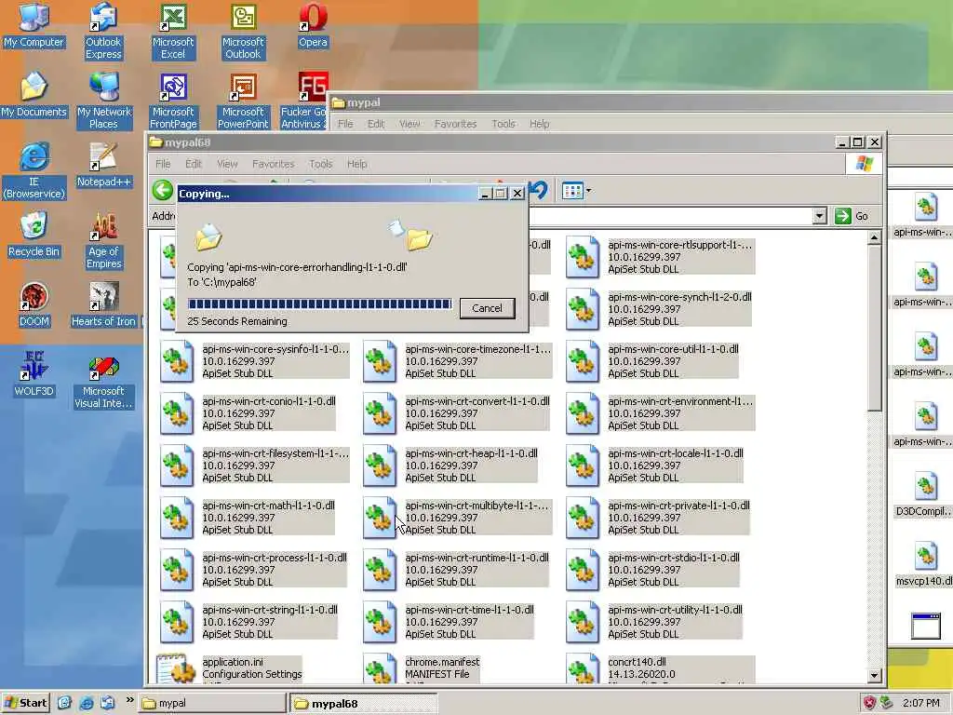The image size is (953, 715).
Task: Open the Start menu
Action: 25,703
